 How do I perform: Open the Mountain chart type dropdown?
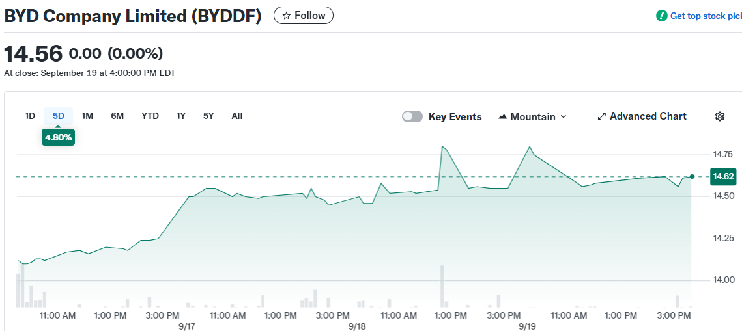coord(532,116)
